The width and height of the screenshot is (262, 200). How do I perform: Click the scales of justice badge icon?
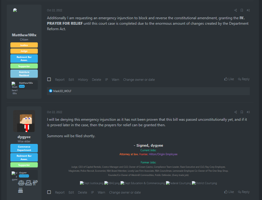[x=21, y=183]
